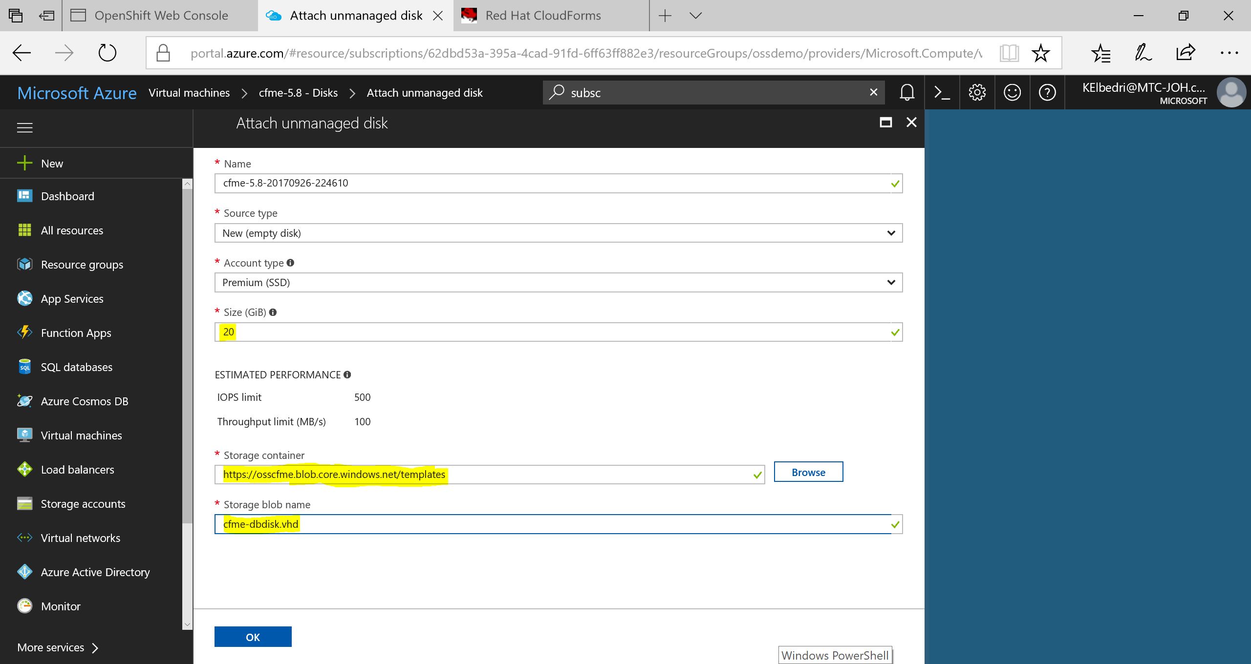Maximize the Attach unmanaged disk blade
This screenshot has height=664, width=1251.
coord(885,123)
